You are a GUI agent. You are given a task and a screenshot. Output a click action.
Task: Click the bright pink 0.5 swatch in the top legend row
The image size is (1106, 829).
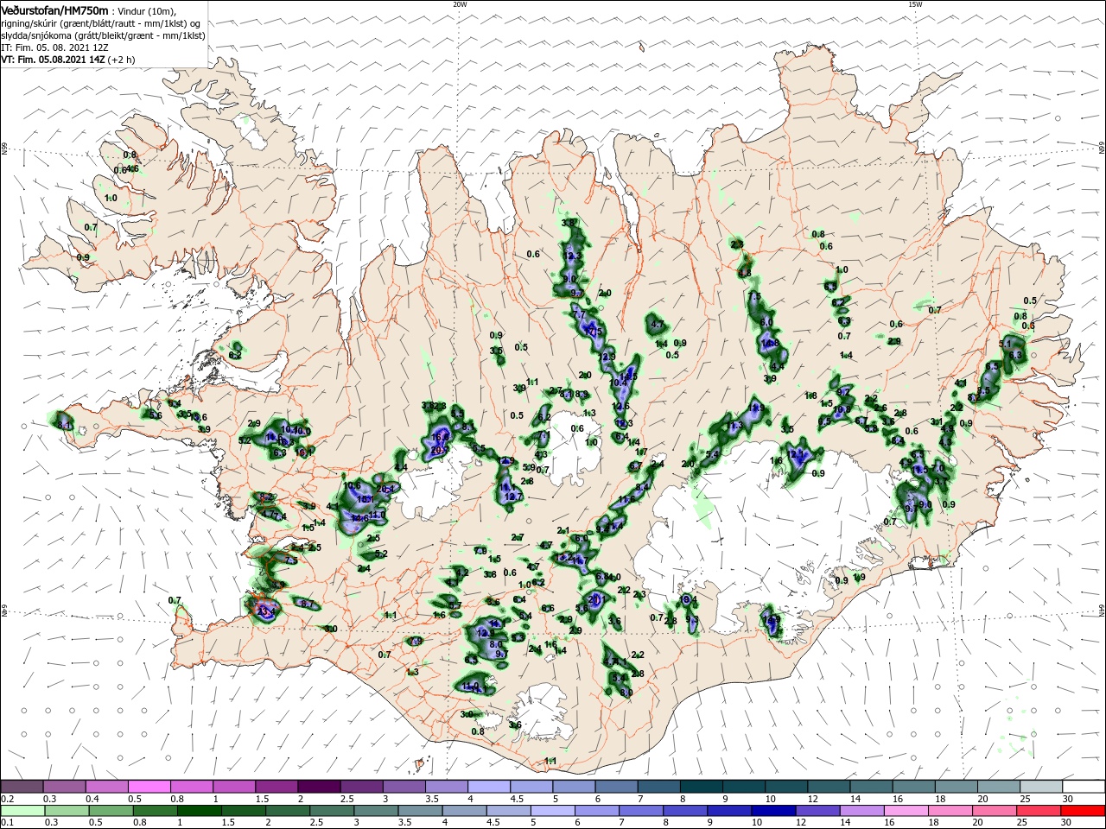149,787
